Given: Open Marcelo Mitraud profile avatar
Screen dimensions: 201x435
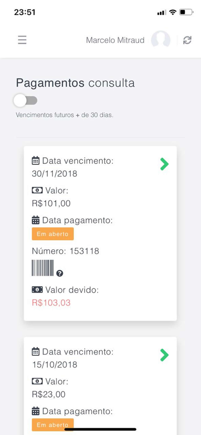Looking at the screenshot, I should [161, 39].
